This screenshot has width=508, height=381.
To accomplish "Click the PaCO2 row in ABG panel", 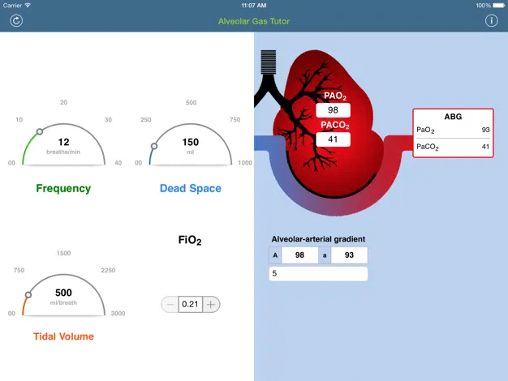I will [453, 147].
